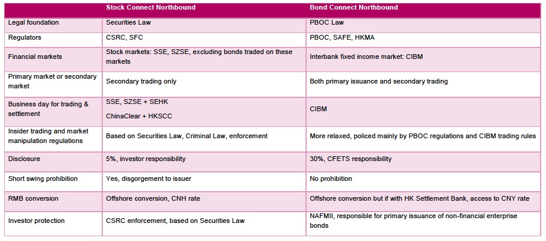Click the Insider trading regulations row label

click(x=48, y=135)
